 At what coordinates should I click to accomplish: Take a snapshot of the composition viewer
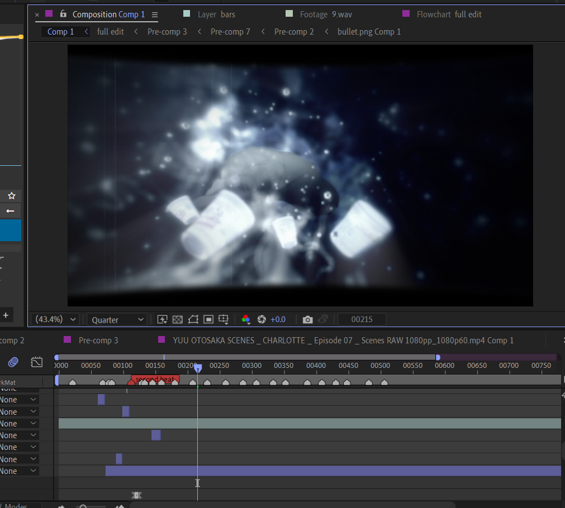[x=307, y=319]
